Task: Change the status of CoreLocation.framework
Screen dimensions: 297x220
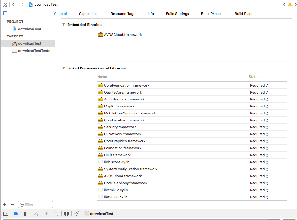Action: 259,120
